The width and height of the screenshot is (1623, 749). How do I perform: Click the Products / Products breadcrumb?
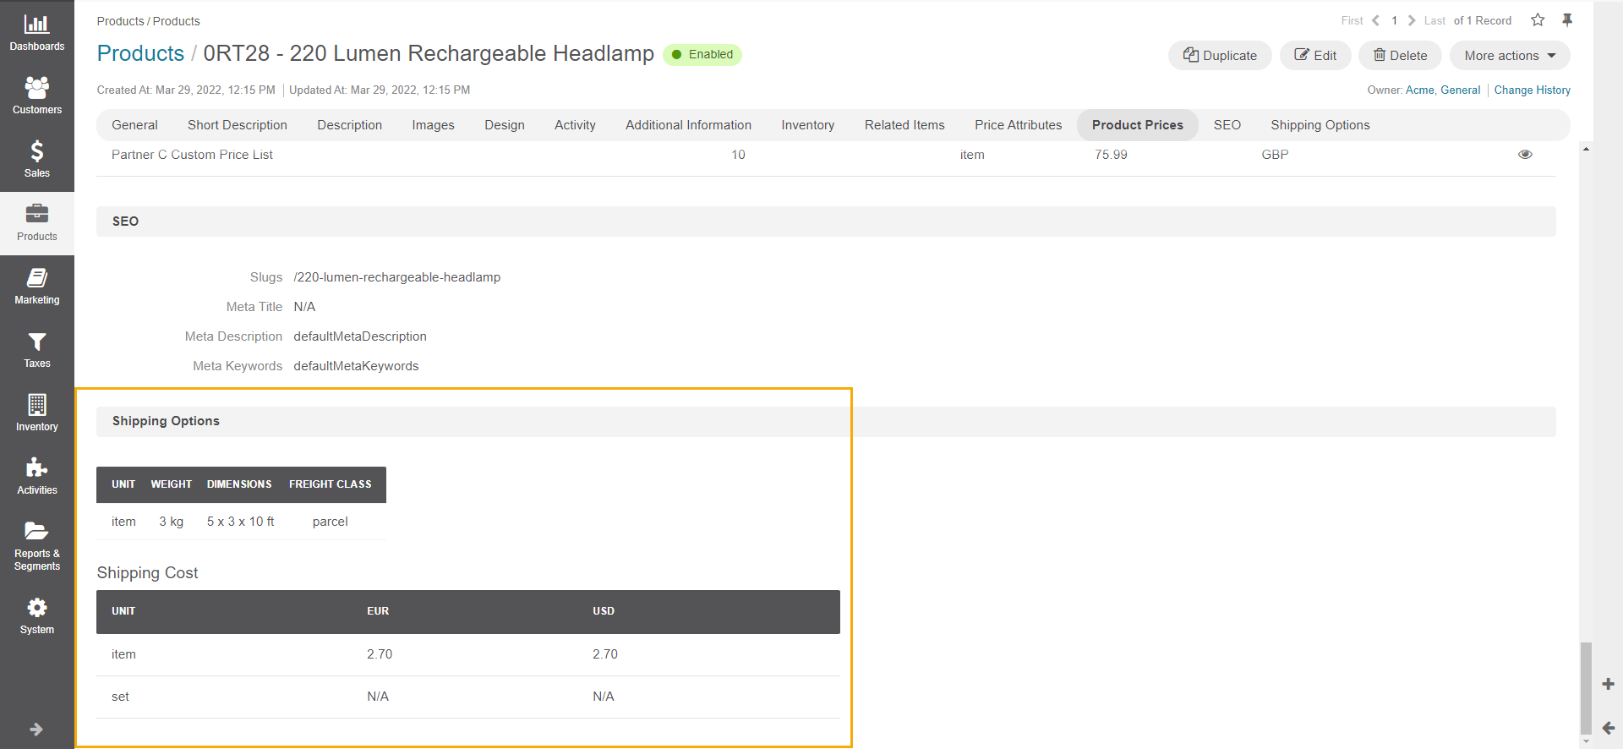(x=148, y=21)
